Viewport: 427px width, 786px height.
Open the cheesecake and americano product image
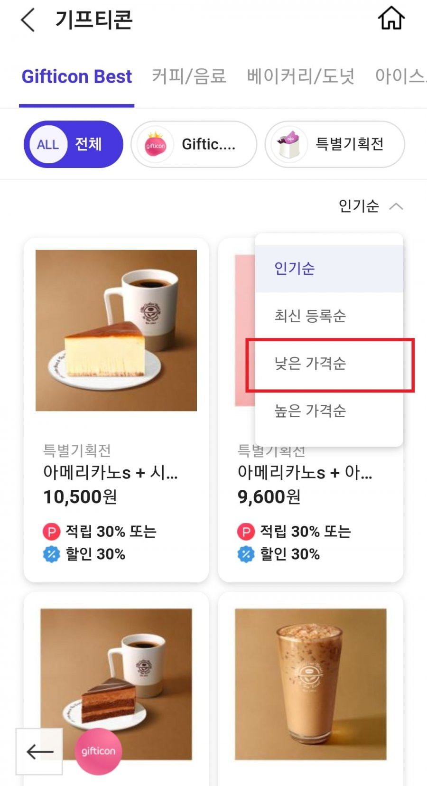tap(116, 330)
